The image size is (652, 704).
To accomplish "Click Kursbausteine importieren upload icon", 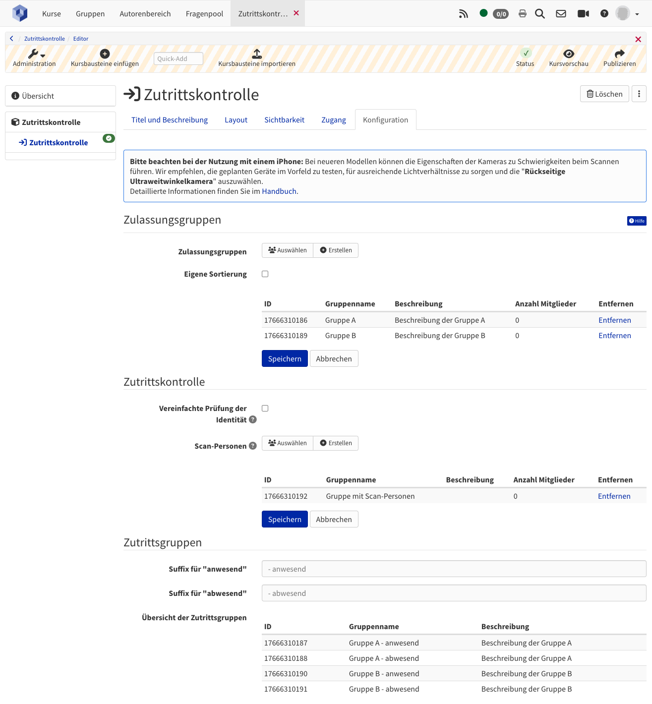I will pyautogui.click(x=257, y=54).
